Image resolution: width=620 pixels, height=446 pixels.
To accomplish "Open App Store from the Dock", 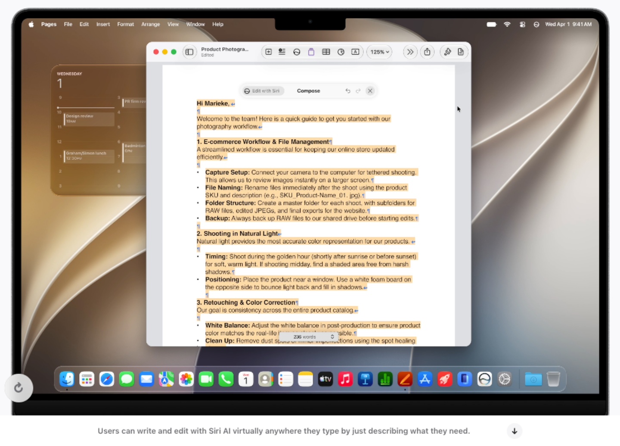I will [425, 379].
